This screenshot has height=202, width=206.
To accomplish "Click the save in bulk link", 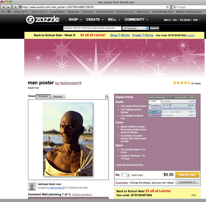I will [x=137, y=175].
